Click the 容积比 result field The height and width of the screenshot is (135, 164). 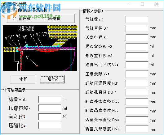coord(50,117)
